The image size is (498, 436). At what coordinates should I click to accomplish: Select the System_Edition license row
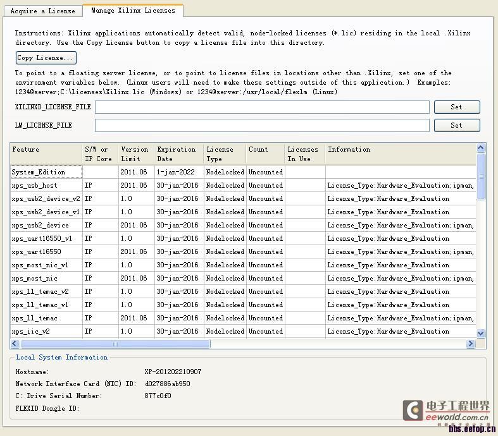click(x=46, y=172)
